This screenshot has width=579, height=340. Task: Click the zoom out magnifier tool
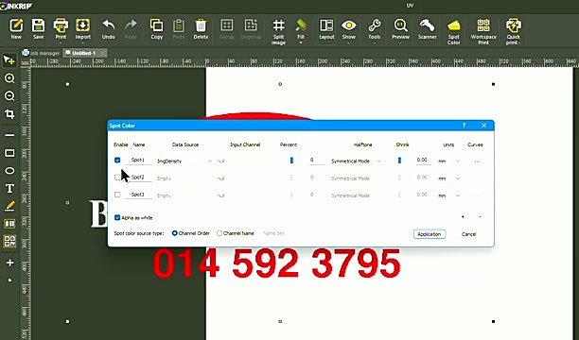[x=9, y=96]
